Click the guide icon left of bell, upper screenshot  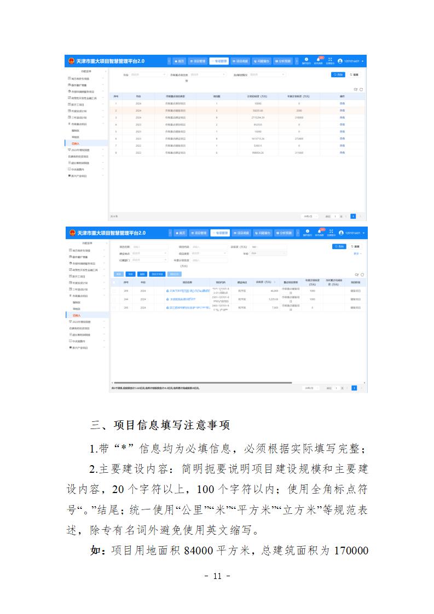306,60
